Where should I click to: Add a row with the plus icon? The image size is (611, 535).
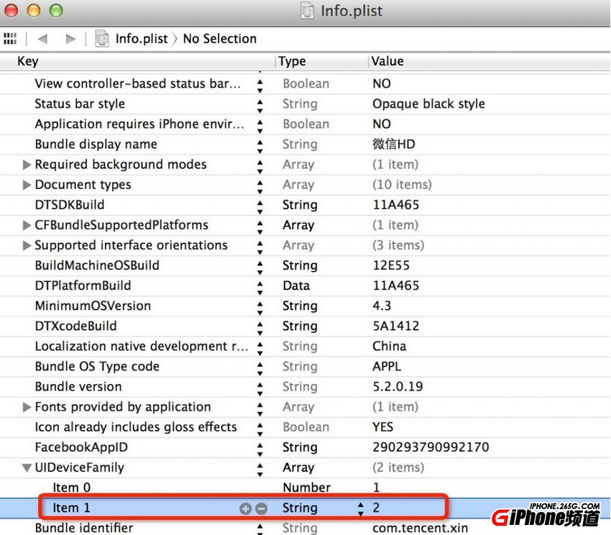[246, 508]
